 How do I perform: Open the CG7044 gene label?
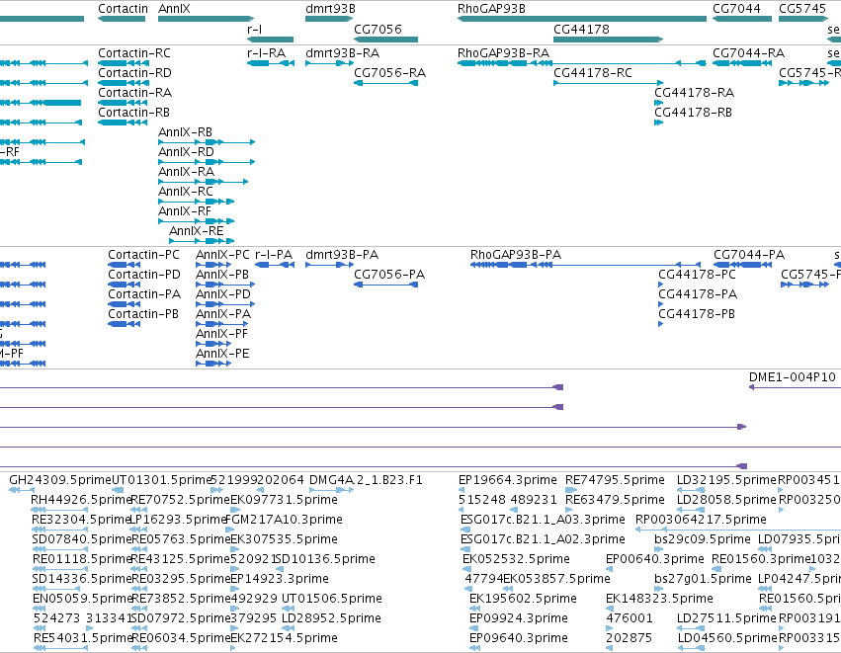(736, 9)
